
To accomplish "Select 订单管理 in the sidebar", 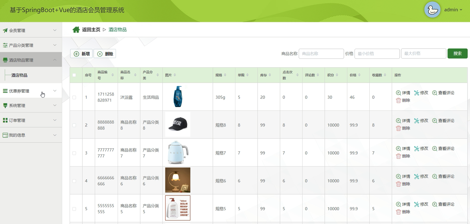I will (x=31, y=120).
